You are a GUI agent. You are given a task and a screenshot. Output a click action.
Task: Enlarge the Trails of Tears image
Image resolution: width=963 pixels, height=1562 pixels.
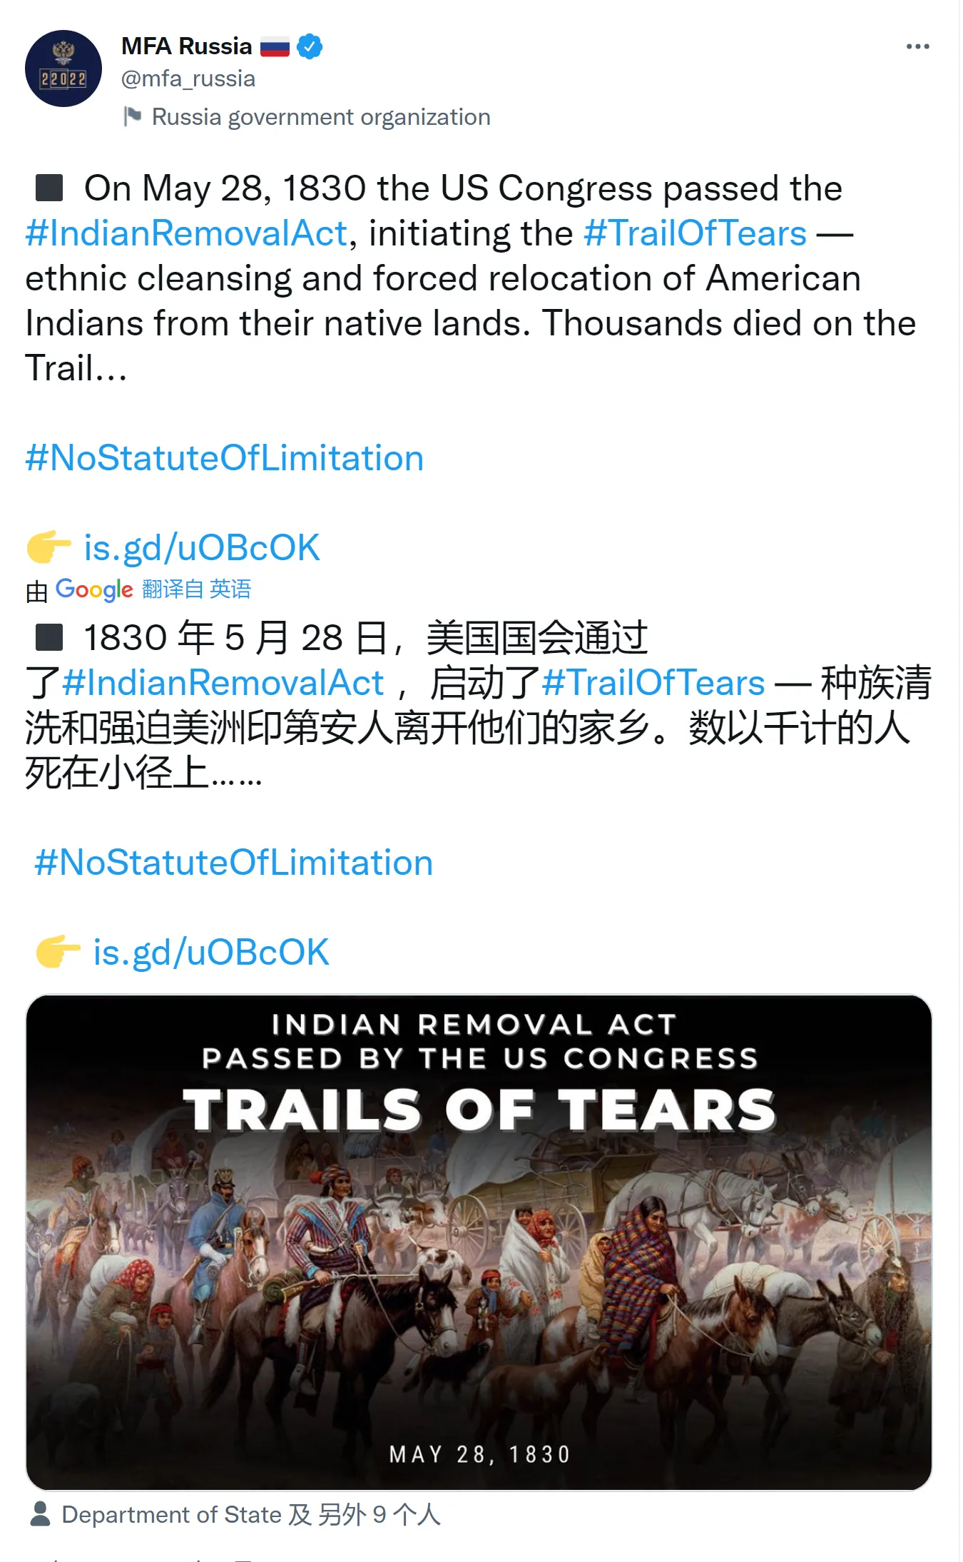coord(479,1242)
